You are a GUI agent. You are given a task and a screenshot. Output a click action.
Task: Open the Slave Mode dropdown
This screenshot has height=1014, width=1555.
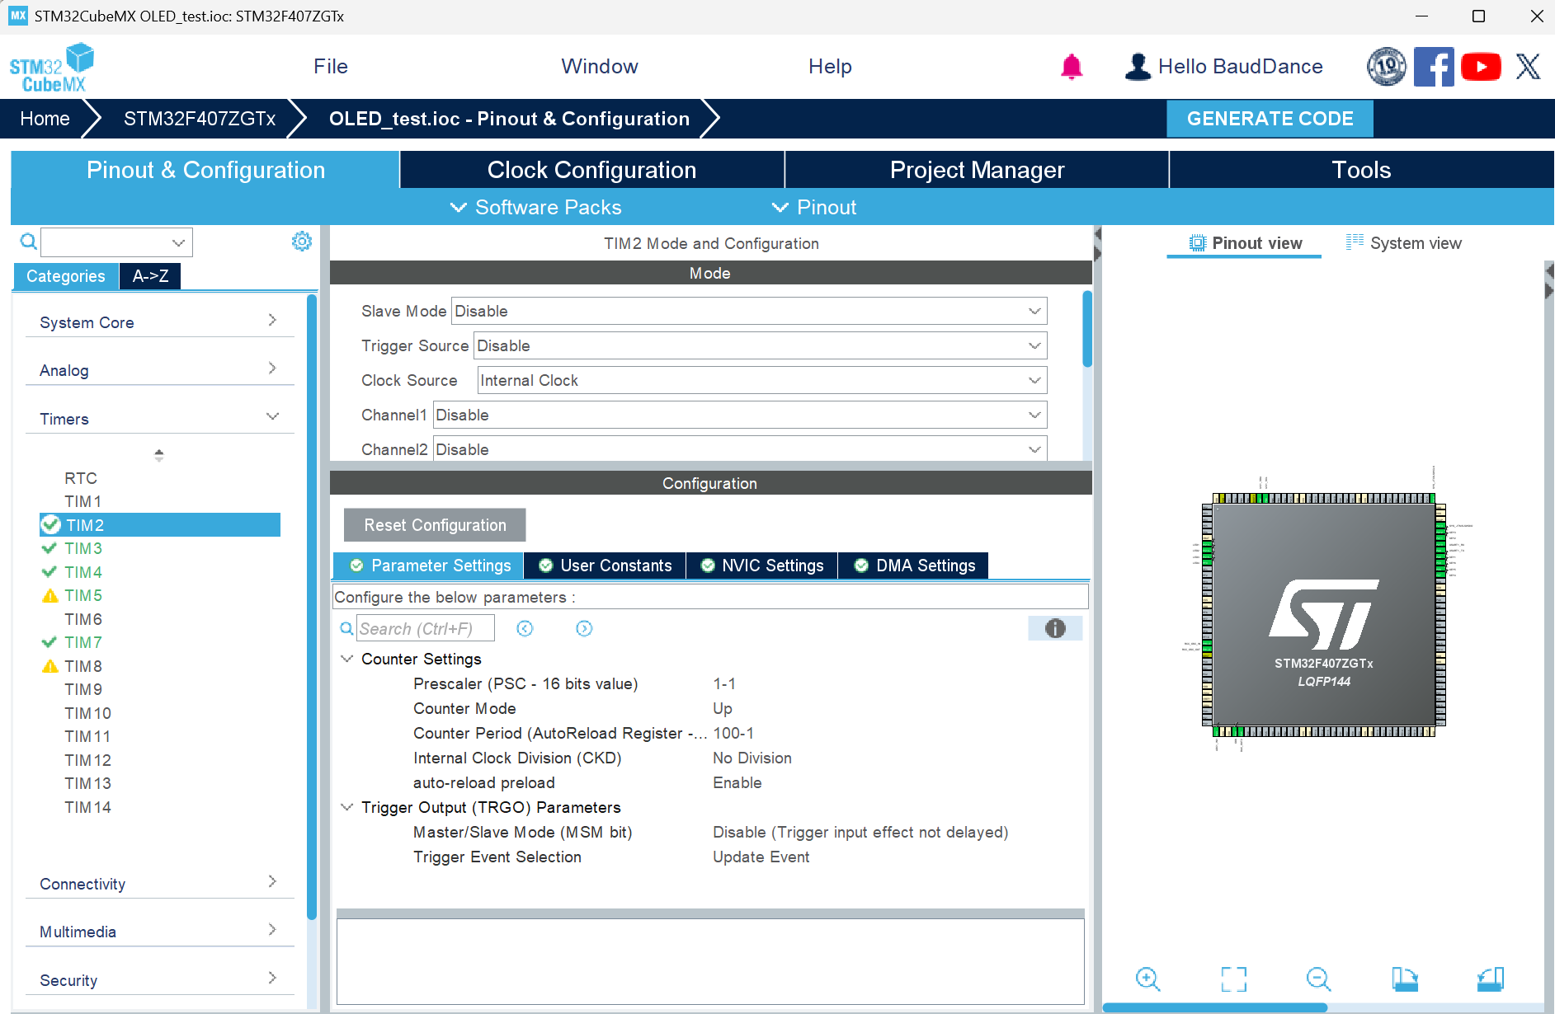point(749,311)
